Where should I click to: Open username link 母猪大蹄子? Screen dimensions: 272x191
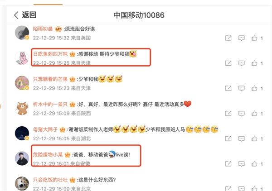pos(45,129)
